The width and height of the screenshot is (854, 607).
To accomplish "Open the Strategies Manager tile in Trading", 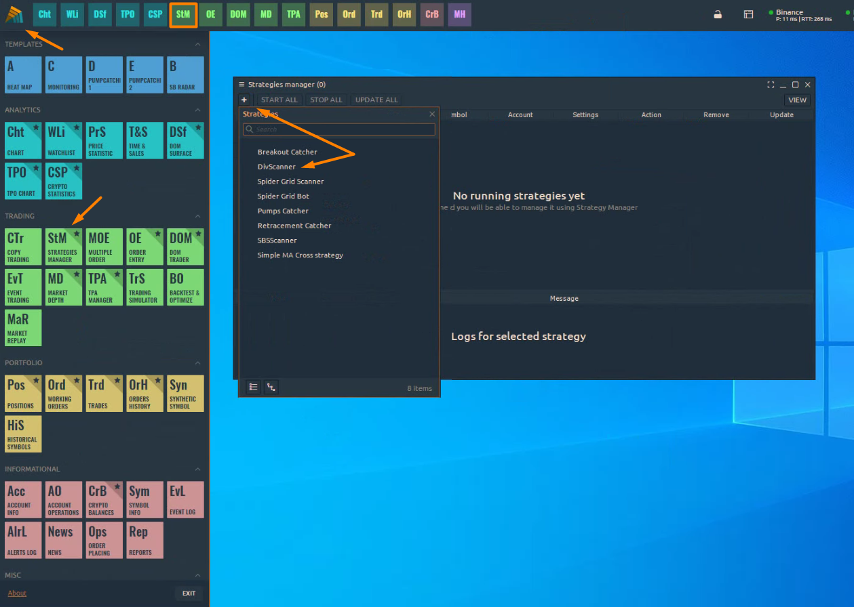I will click(64, 247).
